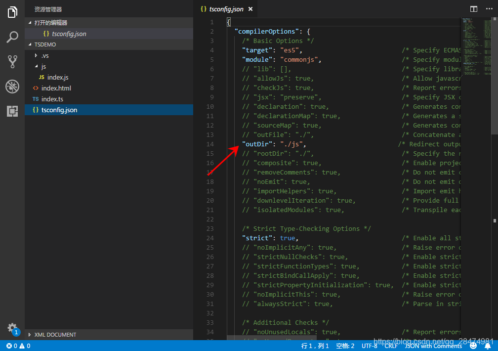Open the Manage gear menu
The height and width of the screenshot is (351, 498).
[x=12, y=328]
